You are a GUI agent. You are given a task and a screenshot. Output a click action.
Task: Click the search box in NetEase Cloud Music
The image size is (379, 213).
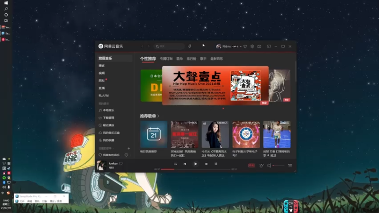click(x=170, y=46)
